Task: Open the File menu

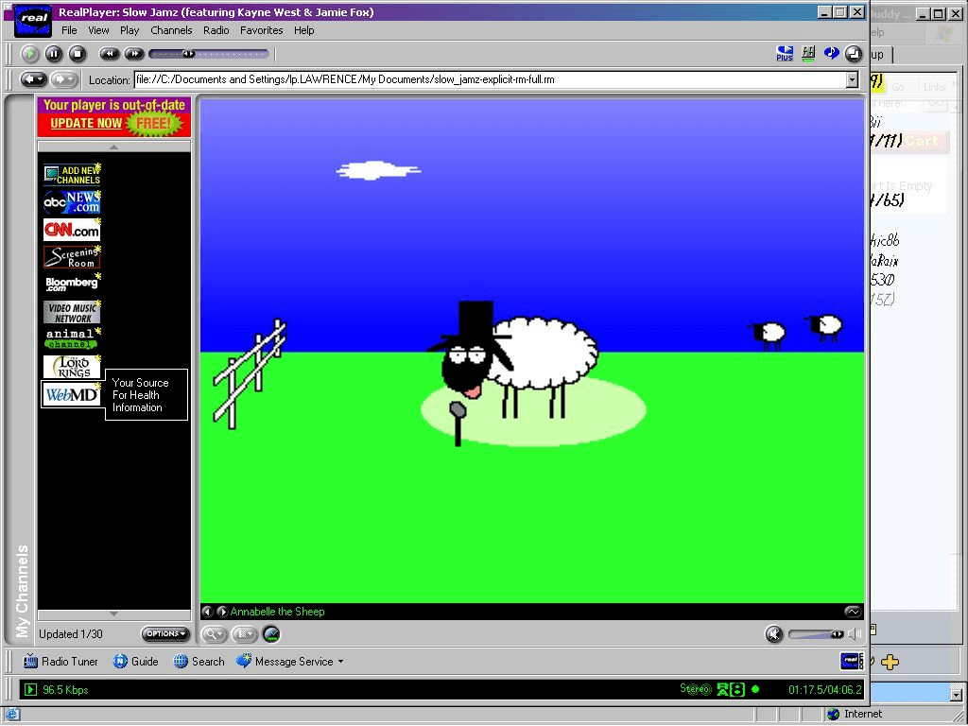Action: point(69,30)
